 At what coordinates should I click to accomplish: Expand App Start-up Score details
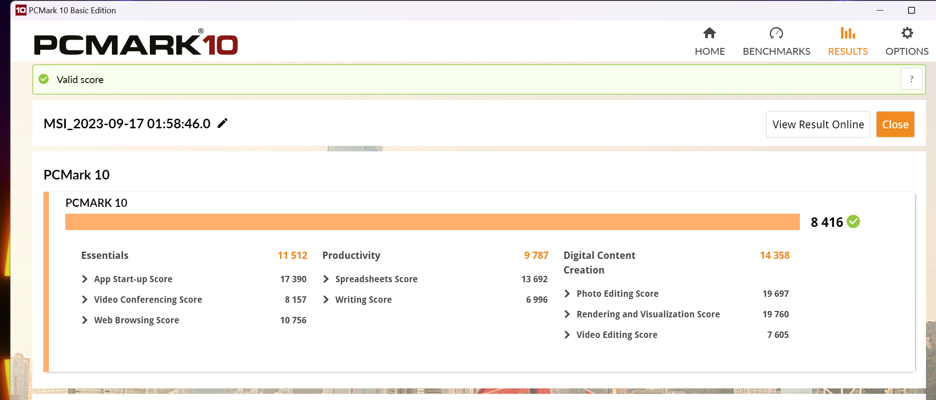point(85,279)
